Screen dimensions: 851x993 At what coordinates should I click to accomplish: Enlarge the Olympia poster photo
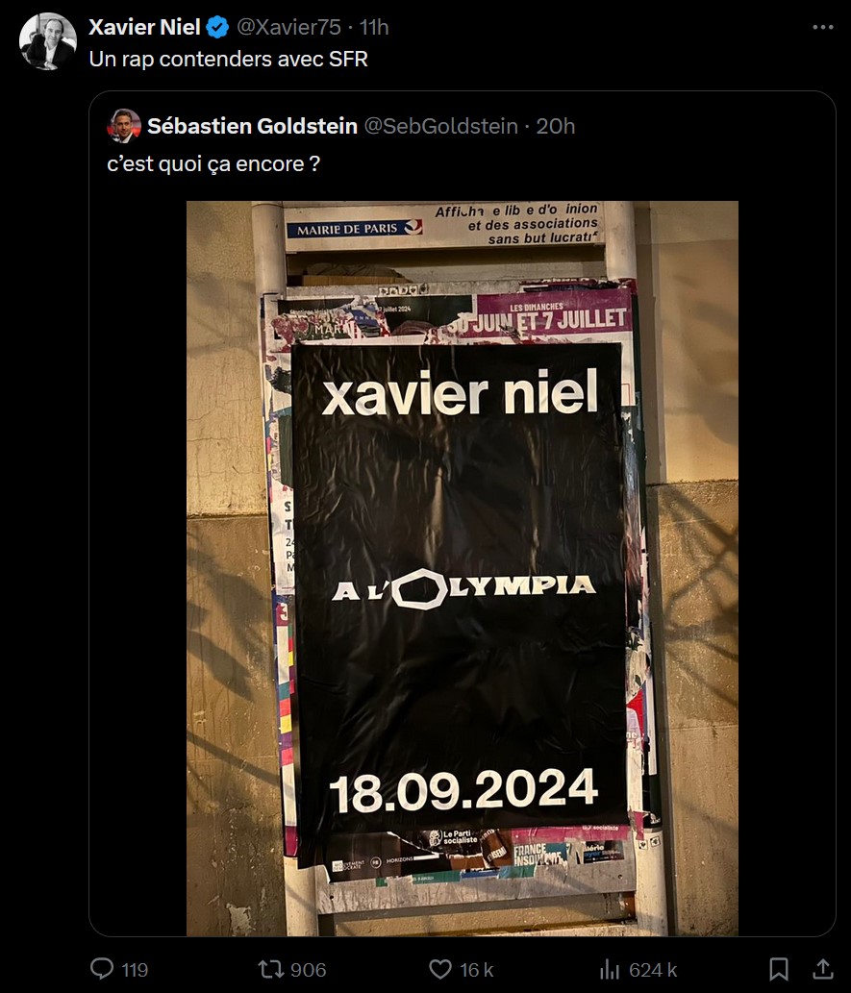(462, 568)
